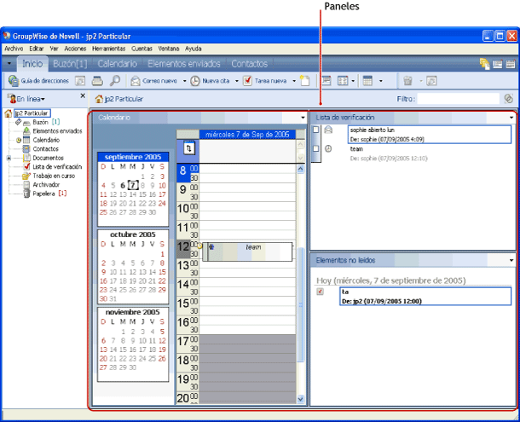This screenshot has width=520, height=422.
Task: Open the Archivo menu
Action: [x=14, y=49]
